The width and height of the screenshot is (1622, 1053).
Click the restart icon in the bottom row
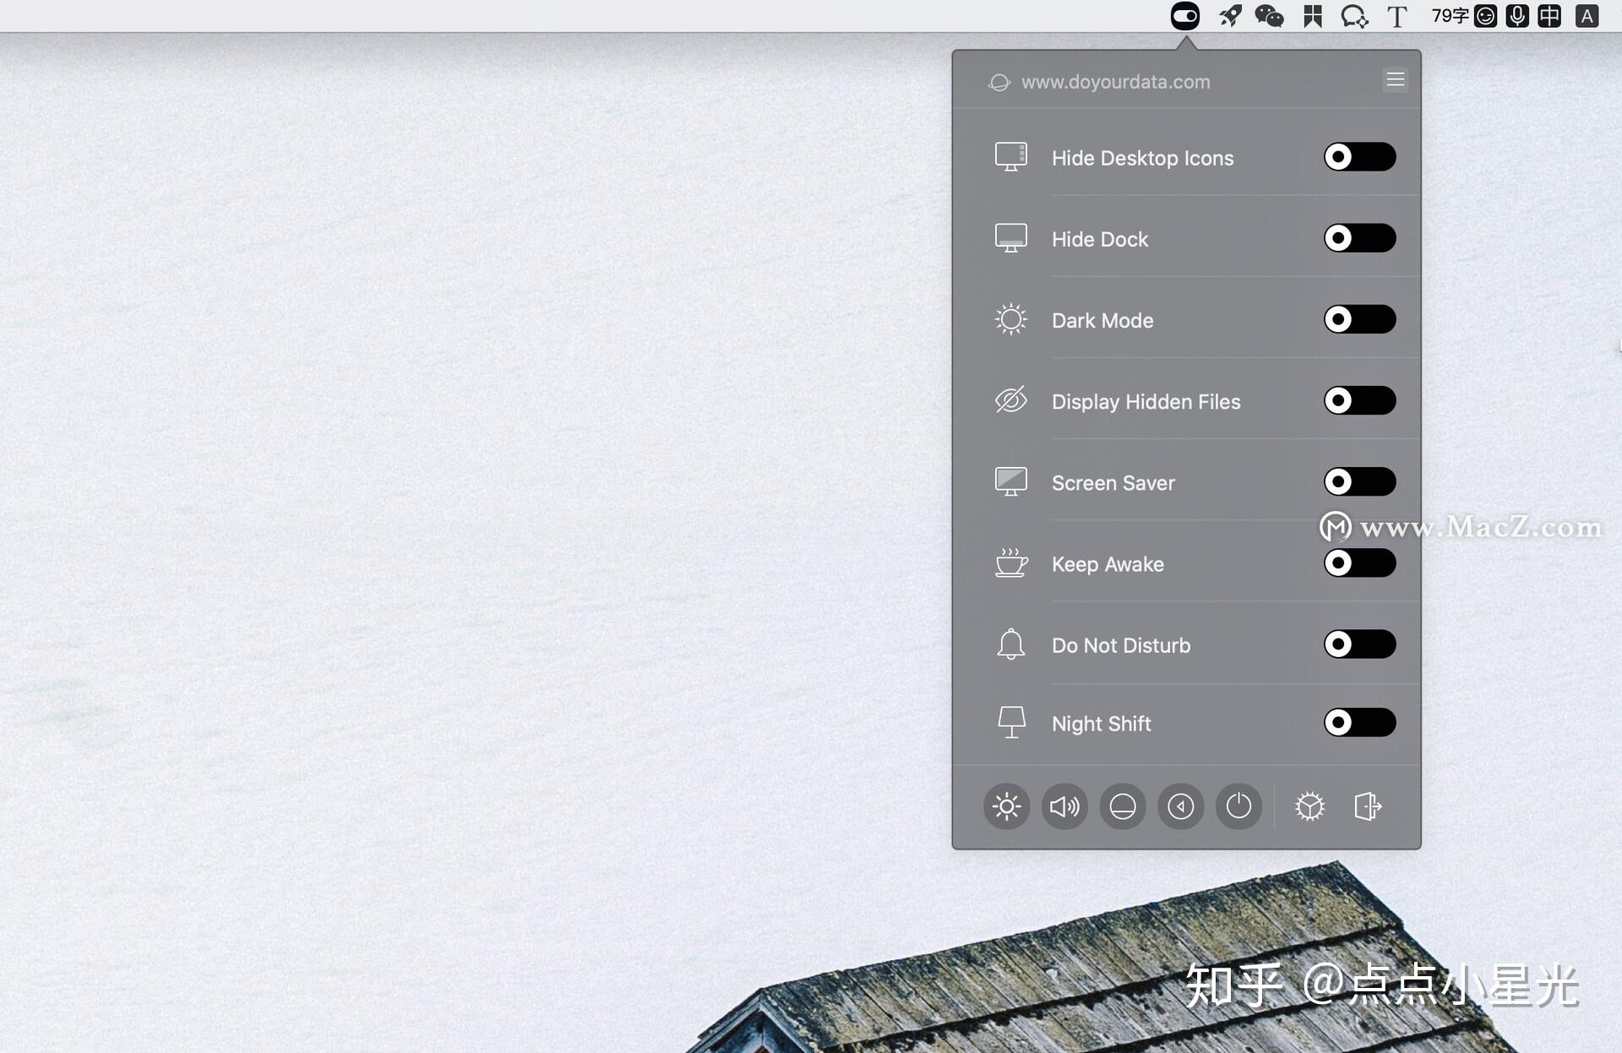pos(1180,806)
